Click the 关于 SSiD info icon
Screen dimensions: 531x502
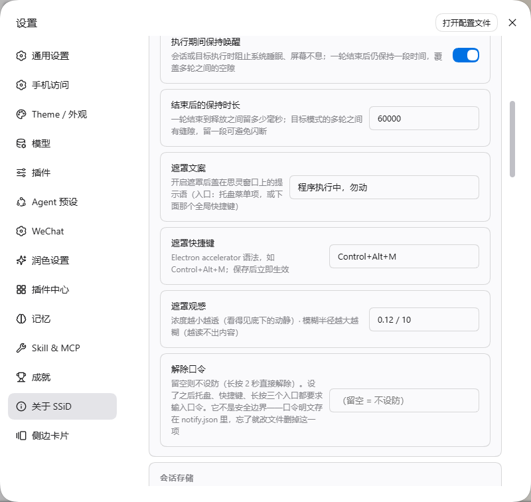21,406
